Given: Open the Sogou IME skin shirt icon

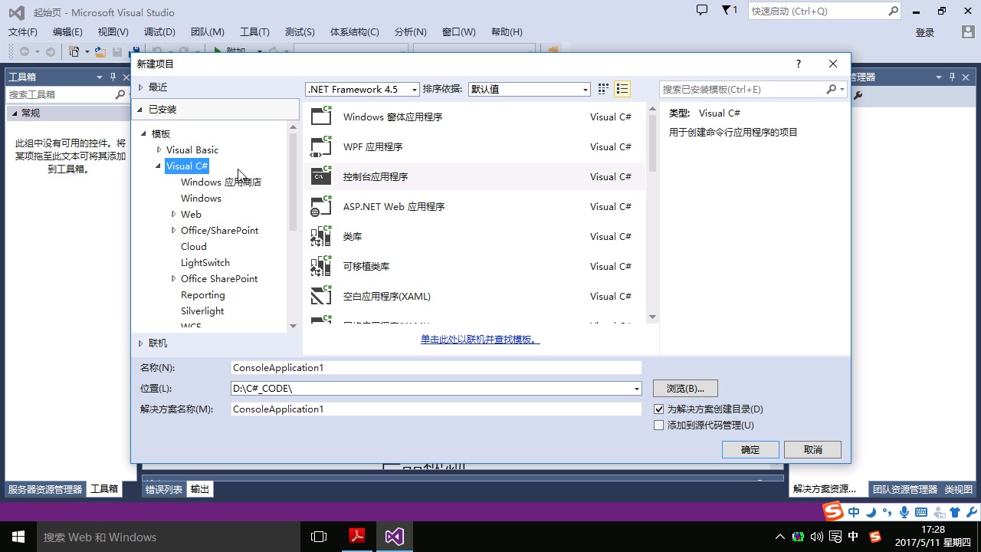Looking at the screenshot, I should [x=954, y=512].
